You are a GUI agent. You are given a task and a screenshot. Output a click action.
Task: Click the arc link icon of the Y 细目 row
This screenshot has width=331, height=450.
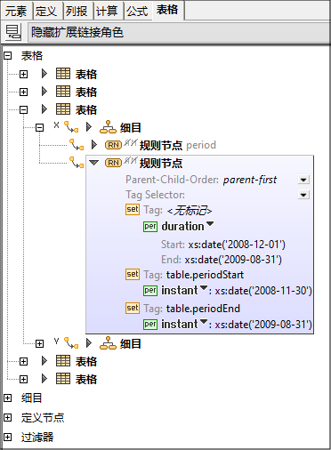coord(71,343)
